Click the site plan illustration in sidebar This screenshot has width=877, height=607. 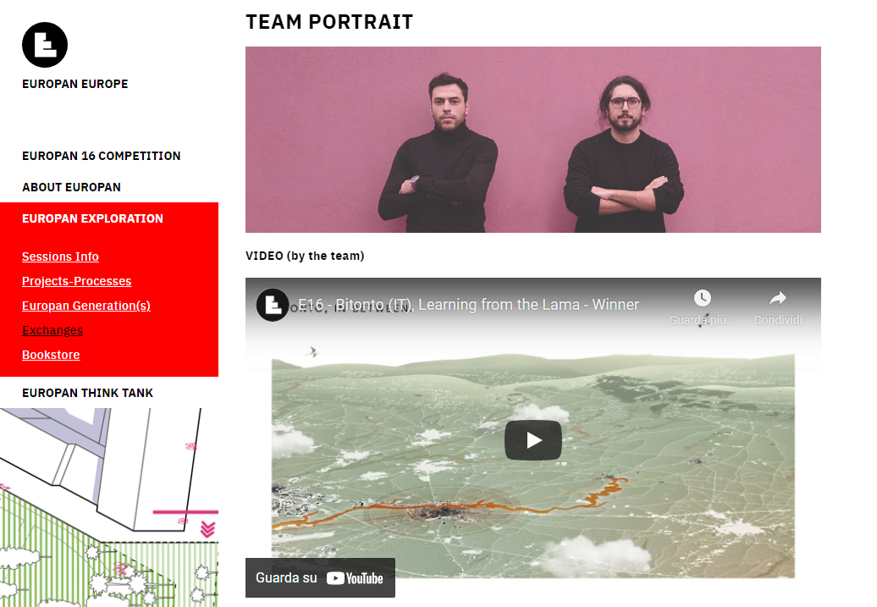pos(109,507)
